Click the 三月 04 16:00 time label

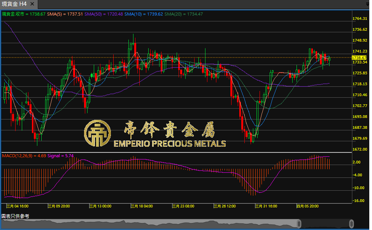[18, 206]
